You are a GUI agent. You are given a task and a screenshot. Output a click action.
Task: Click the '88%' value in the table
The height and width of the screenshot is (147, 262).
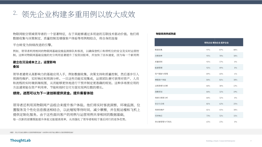(236, 50)
